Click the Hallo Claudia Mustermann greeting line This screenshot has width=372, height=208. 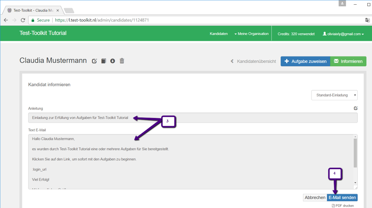tap(54, 139)
